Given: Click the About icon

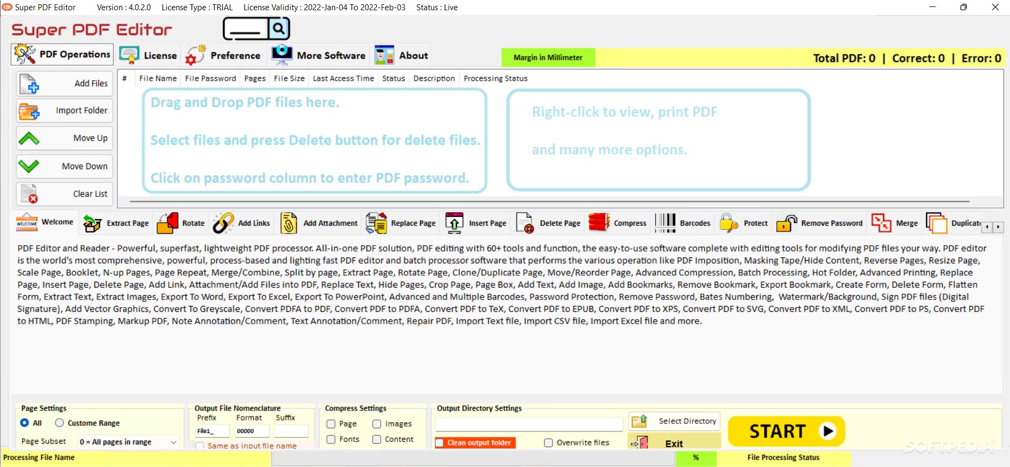Looking at the screenshot, I should coord(384,55).
